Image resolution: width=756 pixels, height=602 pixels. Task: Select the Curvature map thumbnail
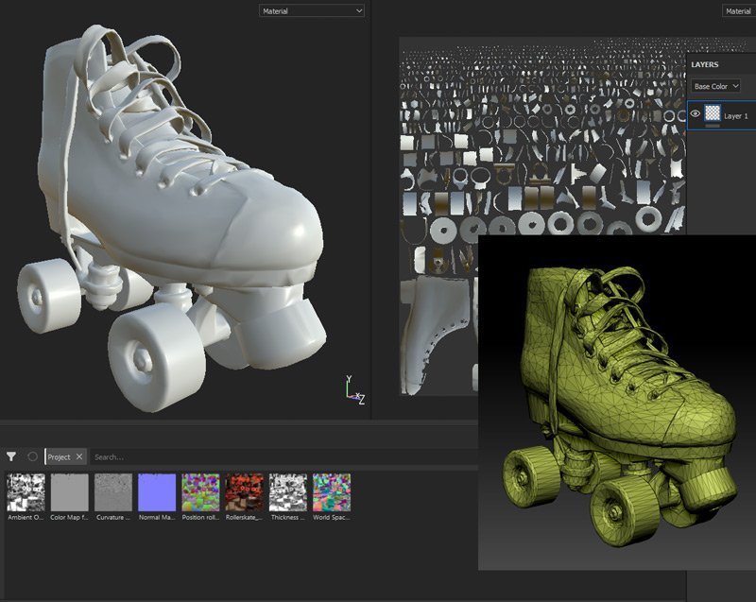pyautogui.click(x=113, y=492)
